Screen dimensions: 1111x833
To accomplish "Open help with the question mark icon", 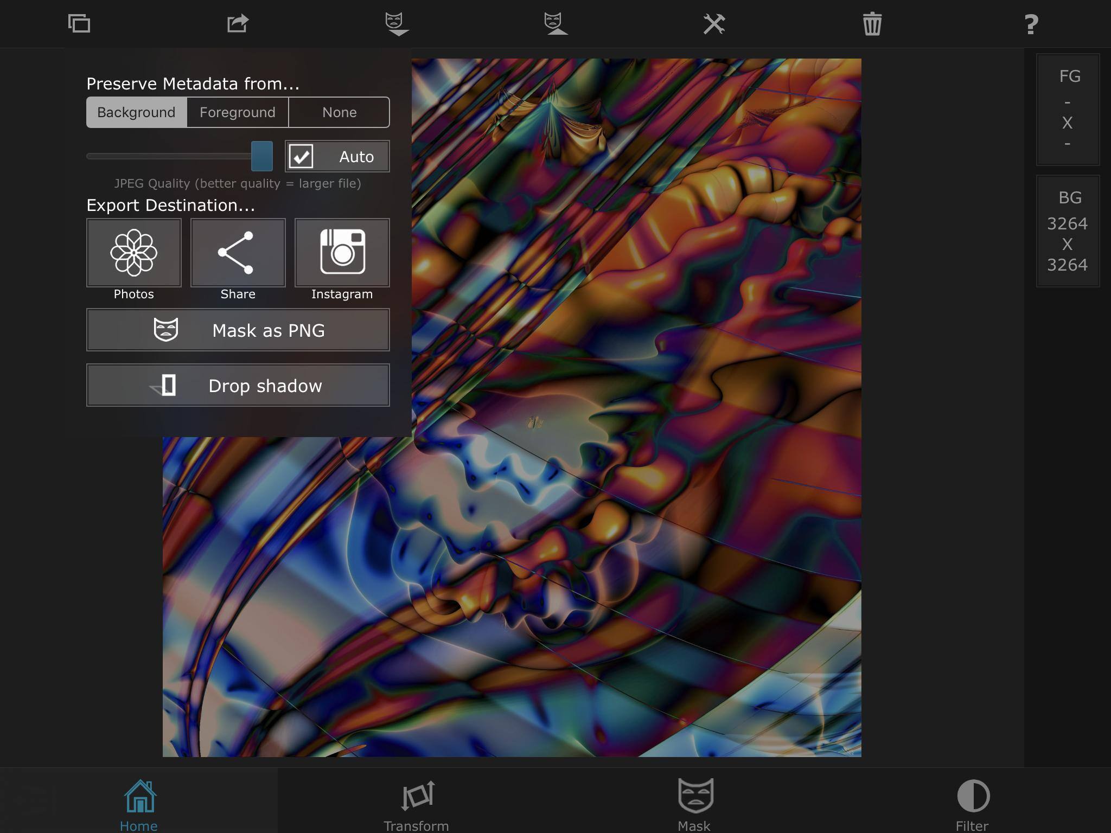I will click(1031, 24).
